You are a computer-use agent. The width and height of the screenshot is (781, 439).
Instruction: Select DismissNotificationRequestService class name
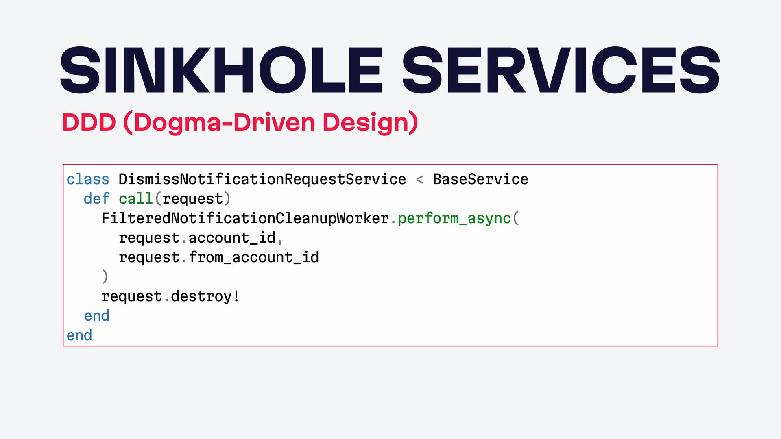[x=262, y=179]
